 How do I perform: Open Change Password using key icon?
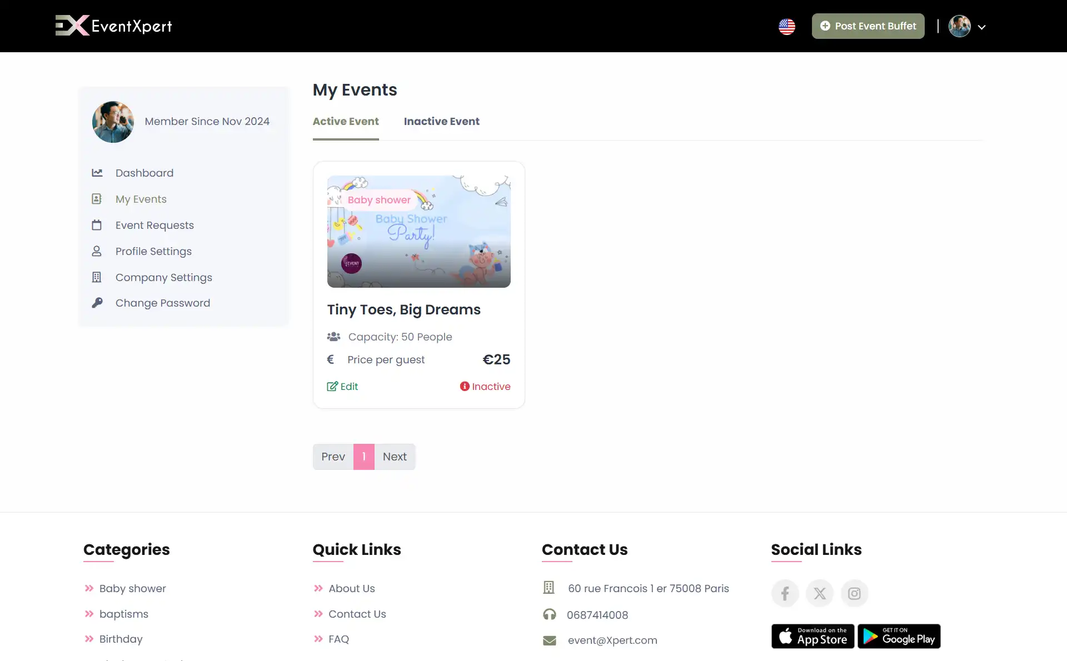pos(97,303)
